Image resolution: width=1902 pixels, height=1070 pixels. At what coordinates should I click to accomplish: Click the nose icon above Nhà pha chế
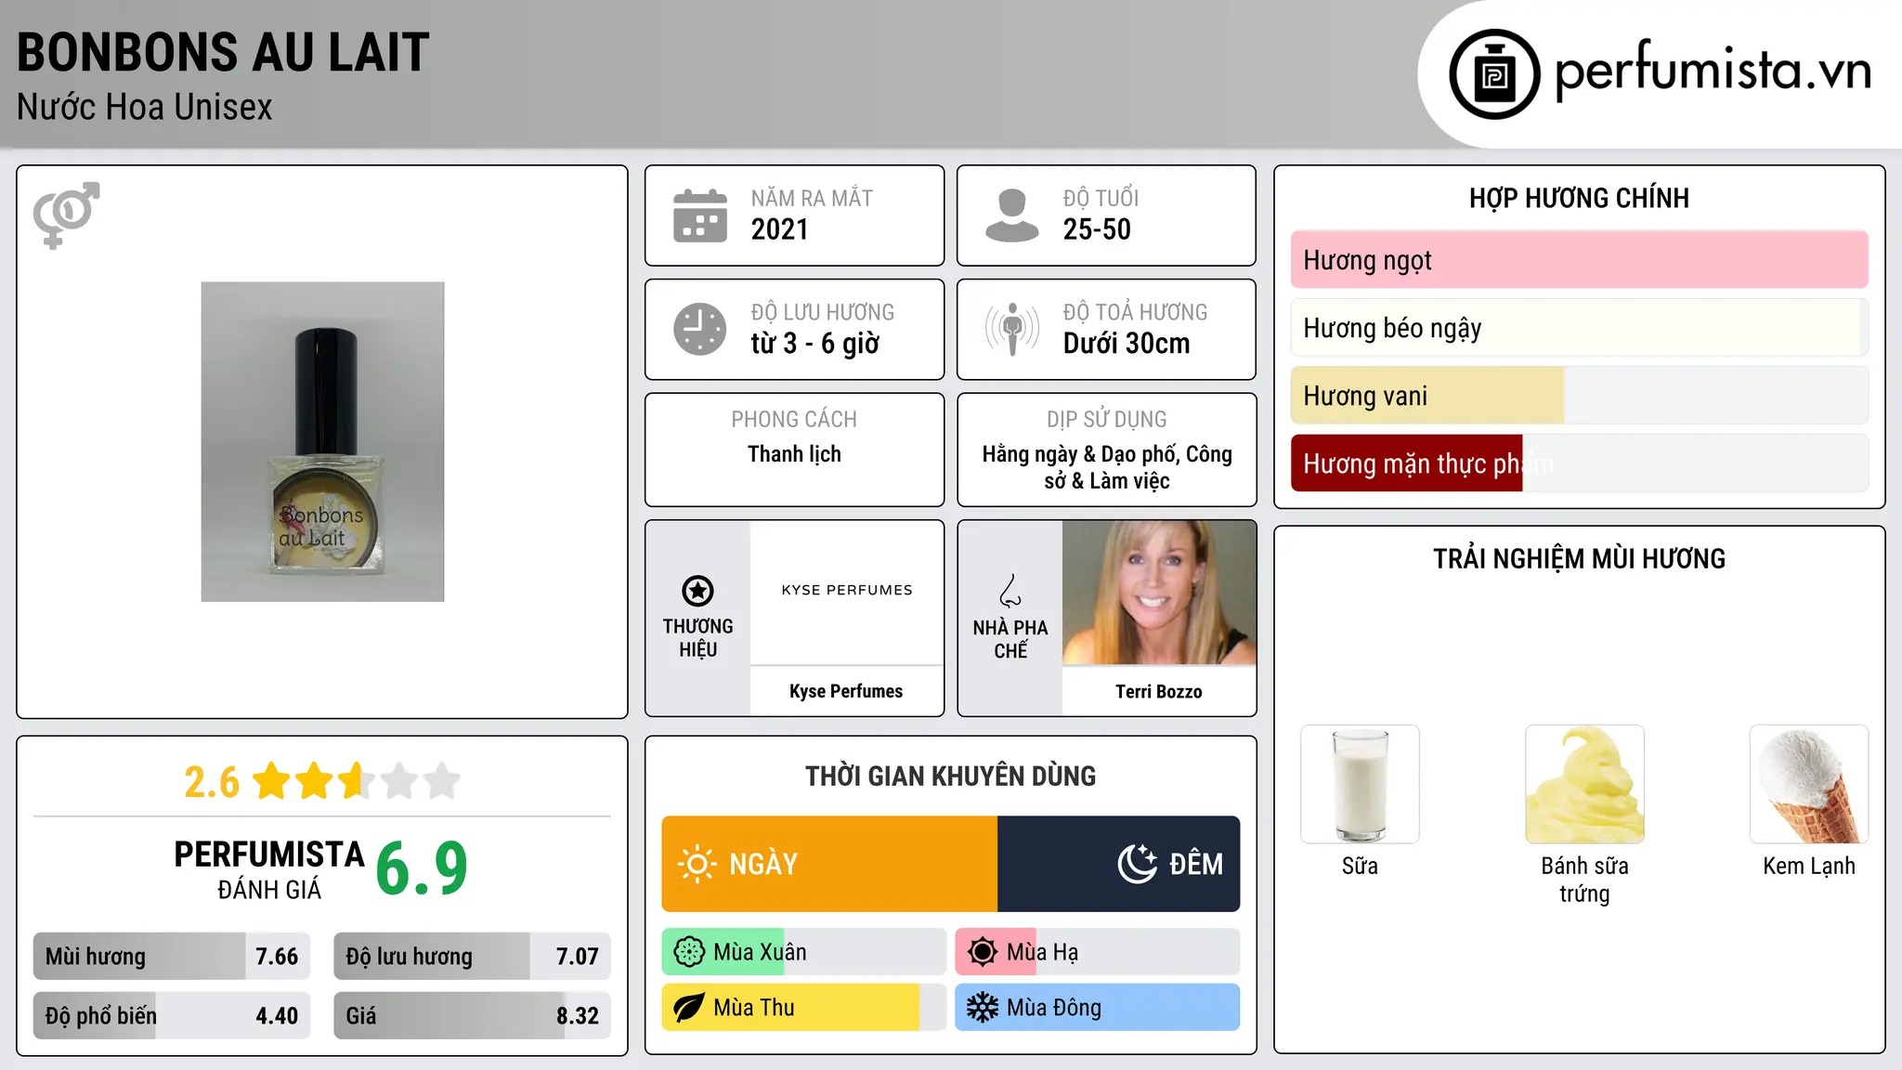click(1010, 591)
